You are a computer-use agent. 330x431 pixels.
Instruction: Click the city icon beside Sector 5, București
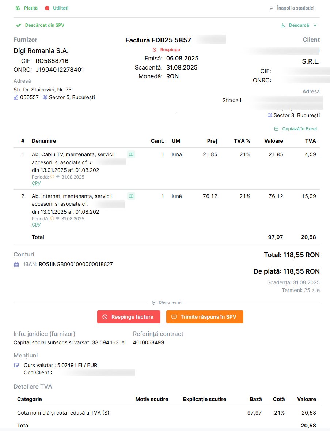click(x=45, y=97)
